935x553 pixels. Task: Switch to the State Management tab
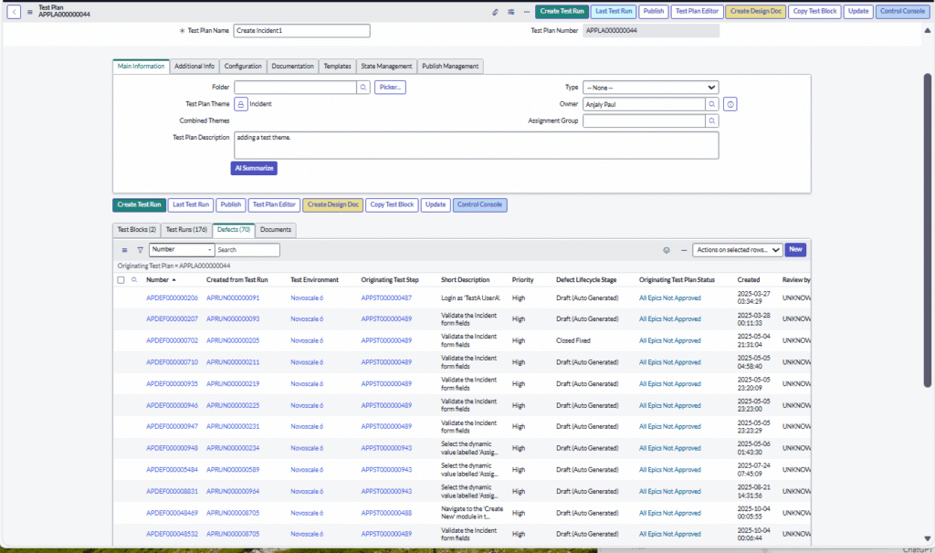pyautogui.click(x=386, y=66)
